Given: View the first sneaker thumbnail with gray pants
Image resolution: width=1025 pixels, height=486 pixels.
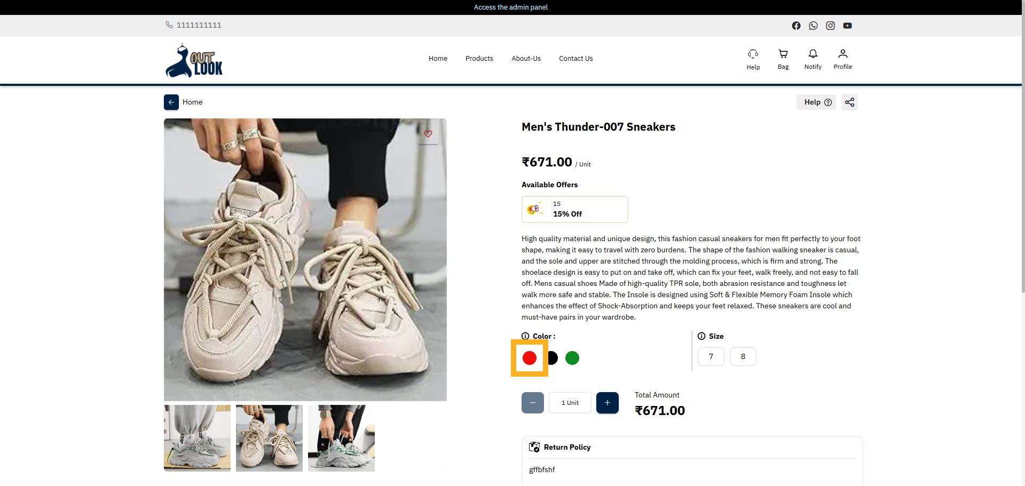Looking at the screenshot, I should pyautogui.click(x=197, y=438).
